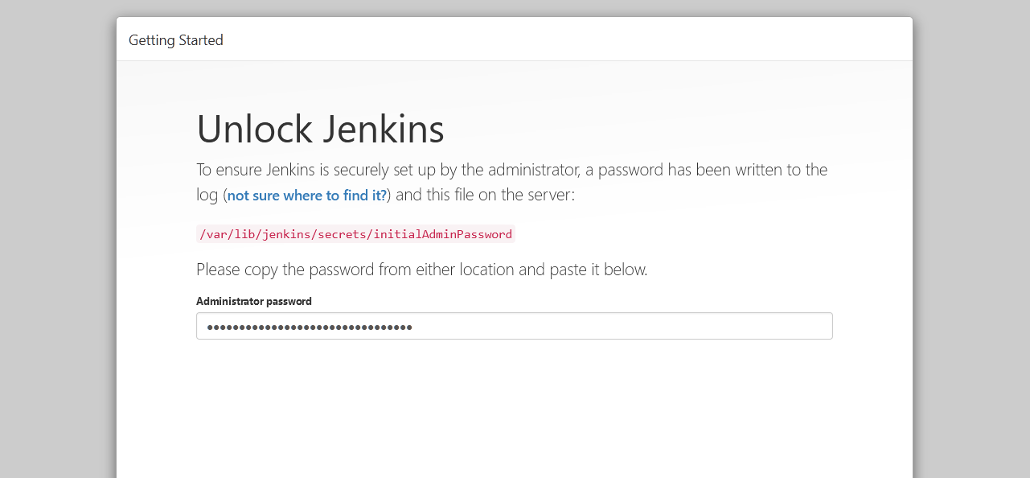Click the paragraph mentioning the administrator log

coord(511,170)
